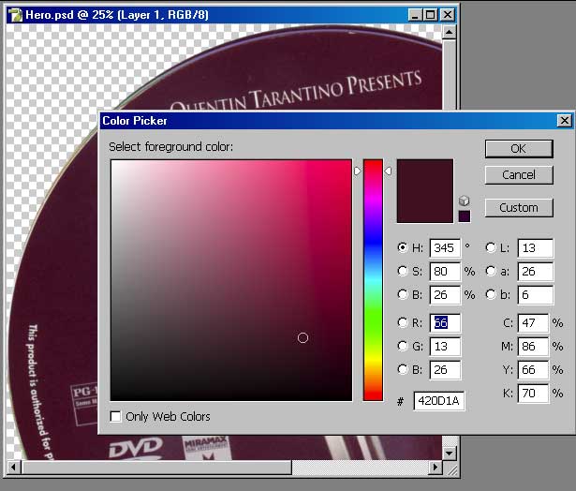576x491 pixels.
Task: Open Custom colors dialog
Action: click(519, 208)
